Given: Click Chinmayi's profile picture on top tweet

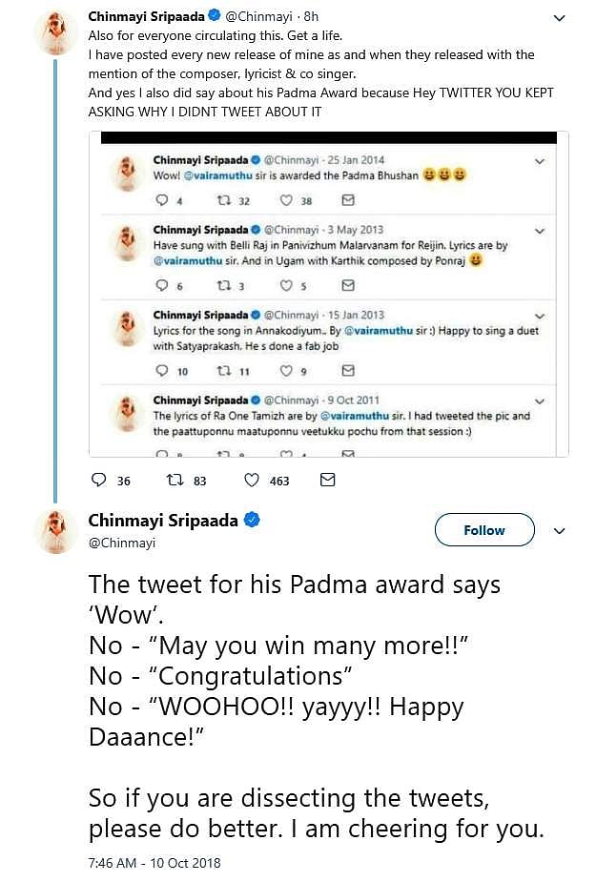Looking at the screenshot, I should pyautogui.click(x=55, y=34).
